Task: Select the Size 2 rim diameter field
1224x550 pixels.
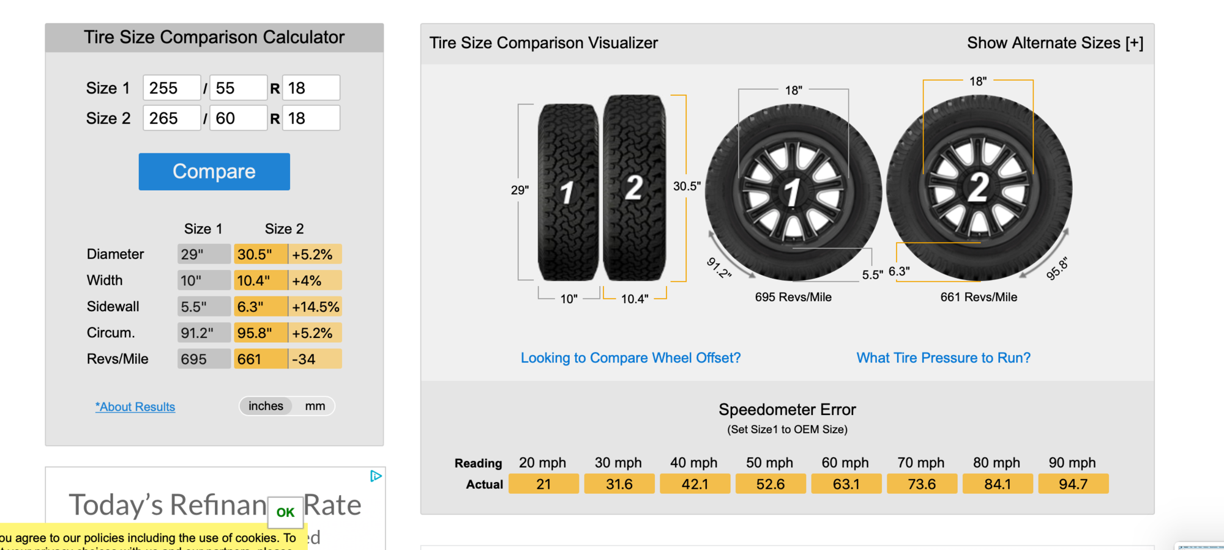Action: [311, 117]
